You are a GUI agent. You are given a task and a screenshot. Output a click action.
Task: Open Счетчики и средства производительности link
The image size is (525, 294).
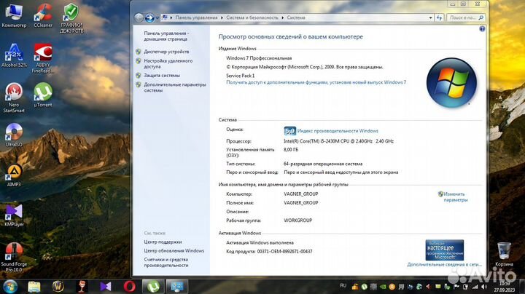pos(166,262)
